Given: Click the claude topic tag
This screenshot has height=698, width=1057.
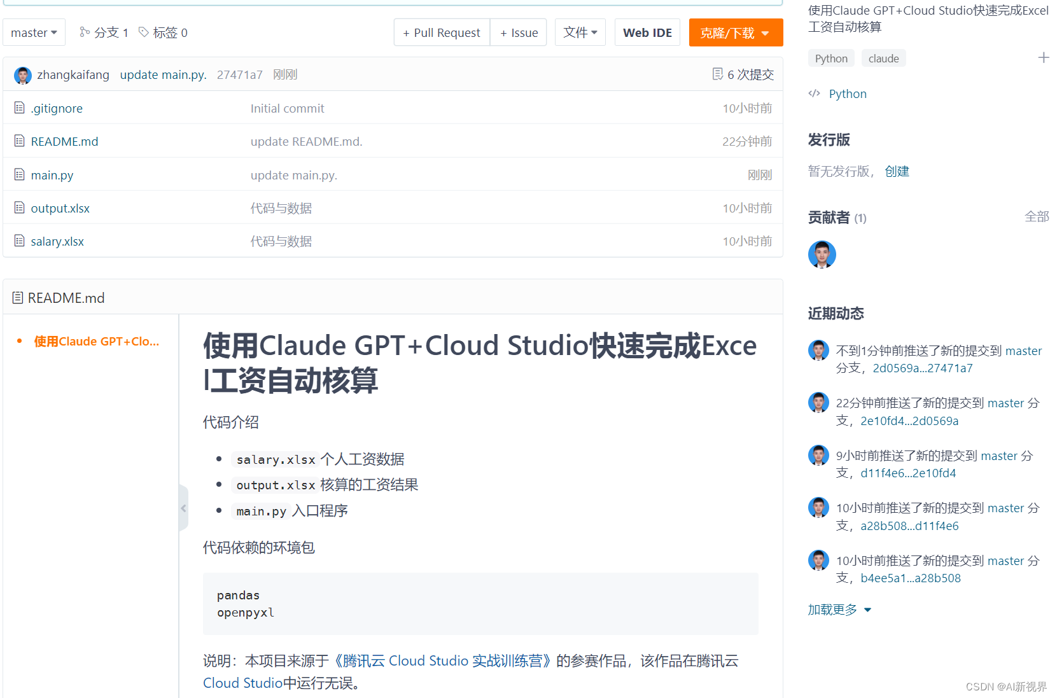Looking at the screenshot, I should (883, 59).
